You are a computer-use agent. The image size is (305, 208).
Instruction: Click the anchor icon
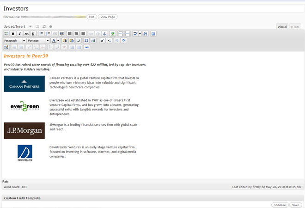[104, 34]
